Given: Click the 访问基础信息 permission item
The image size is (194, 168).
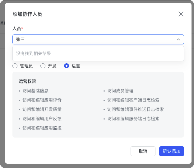Looking at the screenshot, I should [x=35, y=91].
